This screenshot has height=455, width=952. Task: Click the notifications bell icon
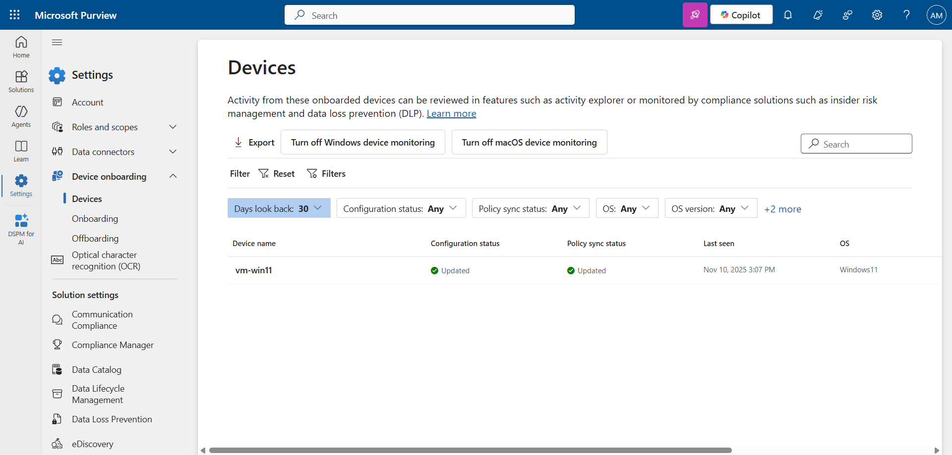(787, 15)
